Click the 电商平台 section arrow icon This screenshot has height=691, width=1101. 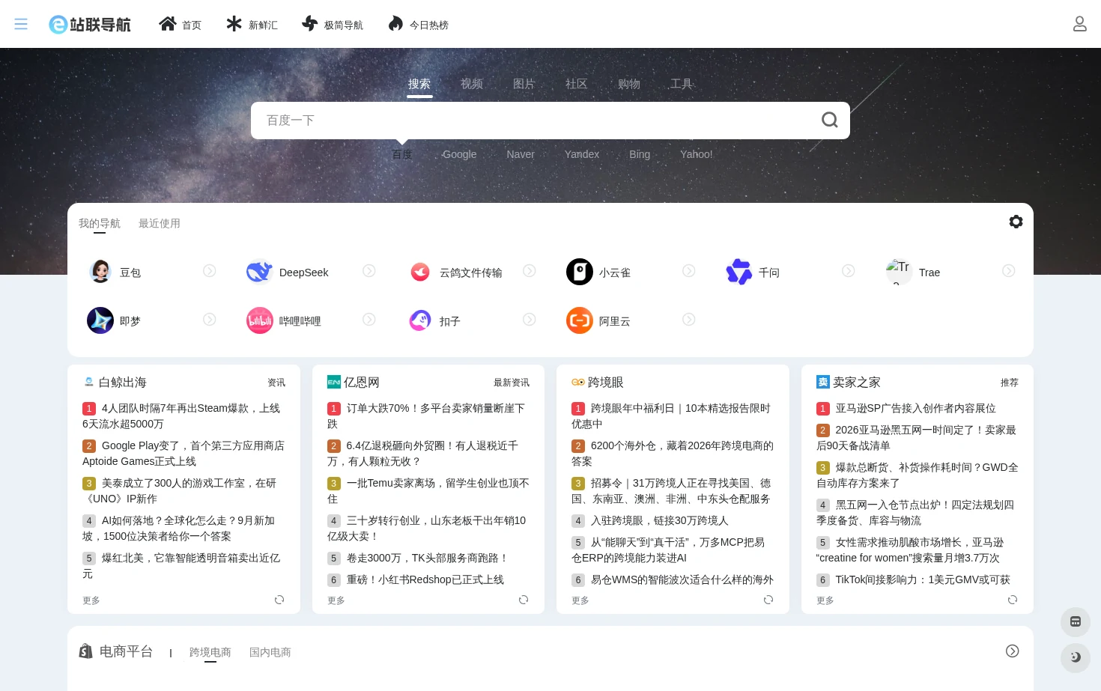click(1013, 651)
